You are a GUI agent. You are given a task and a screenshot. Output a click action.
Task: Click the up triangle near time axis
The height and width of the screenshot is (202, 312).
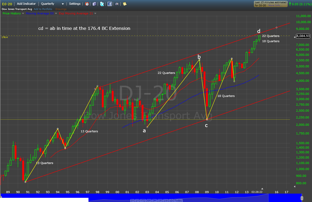tap(262, 188)
